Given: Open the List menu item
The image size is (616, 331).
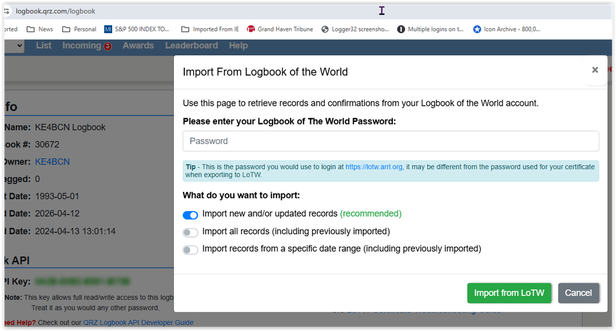Looking at the screenshot, I should tap(44, 46).
